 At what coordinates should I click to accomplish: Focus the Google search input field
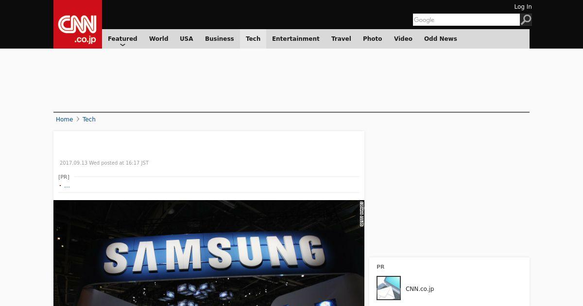click(x=466, y=19)
